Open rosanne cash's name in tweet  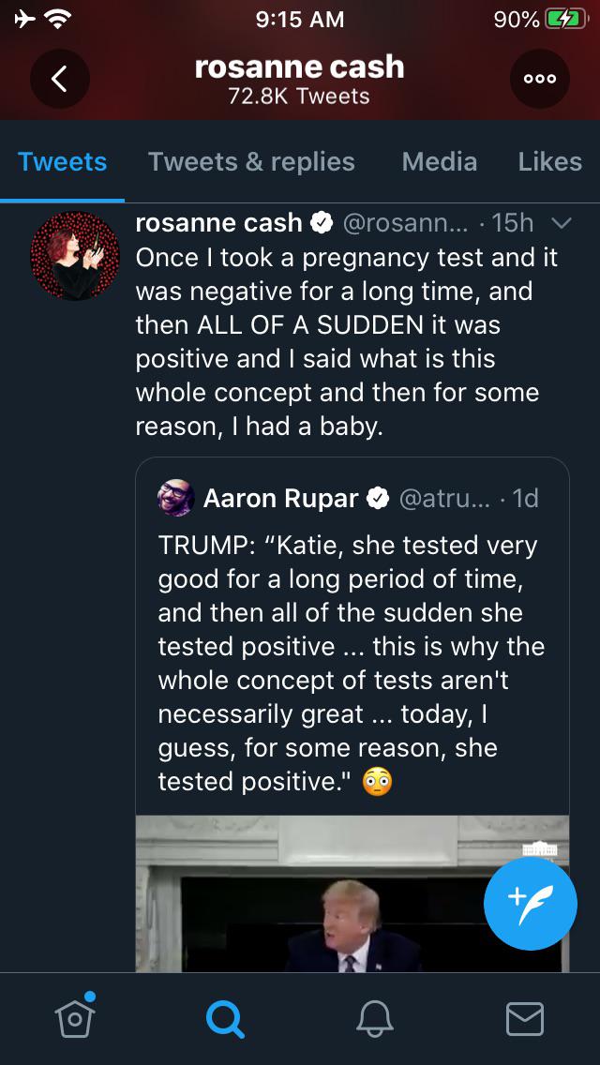[218, 223]
